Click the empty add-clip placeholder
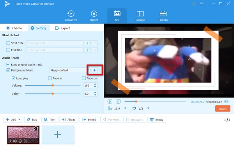The width and height of the screenshot is (234, 151). (58, 135)
